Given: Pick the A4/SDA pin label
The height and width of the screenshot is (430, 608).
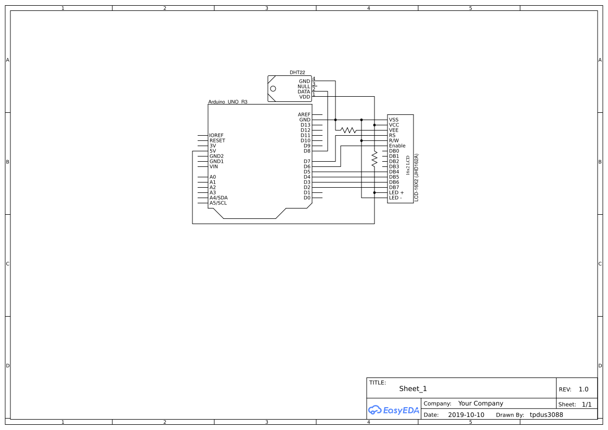Looking at the screenshot, I should [x=218, y=198].
